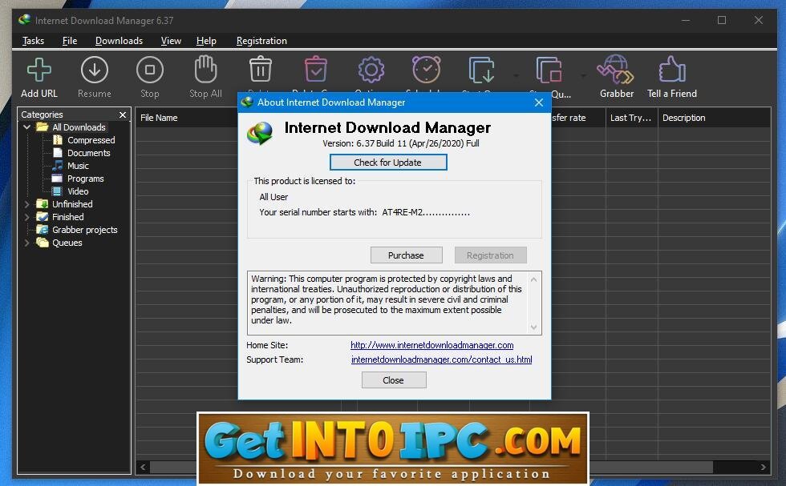Select All Downloads in the category tree
Viewport: 786px width, 486px height.
[x=79, y=127]
